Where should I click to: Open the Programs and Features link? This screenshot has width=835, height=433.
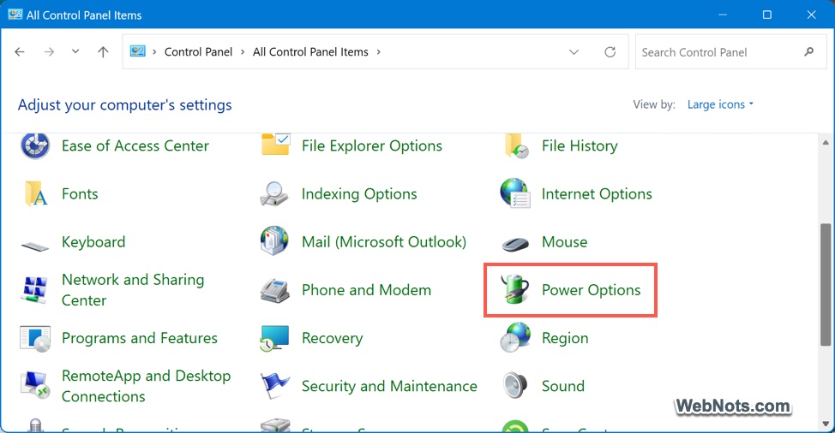pos(140,338)
